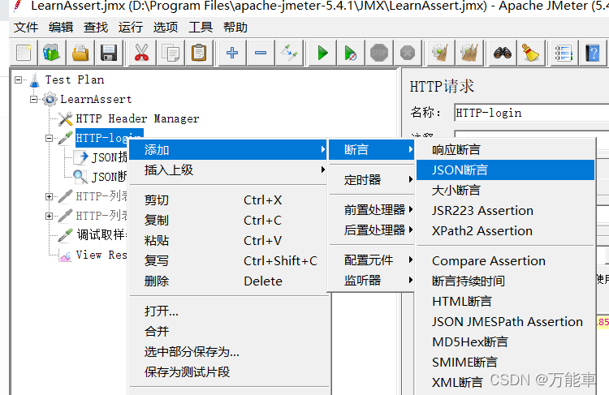This screenshot has width=609, height=395.
Task: Open the 前置处理器 submenu
Action: click(x=372, y=210)
